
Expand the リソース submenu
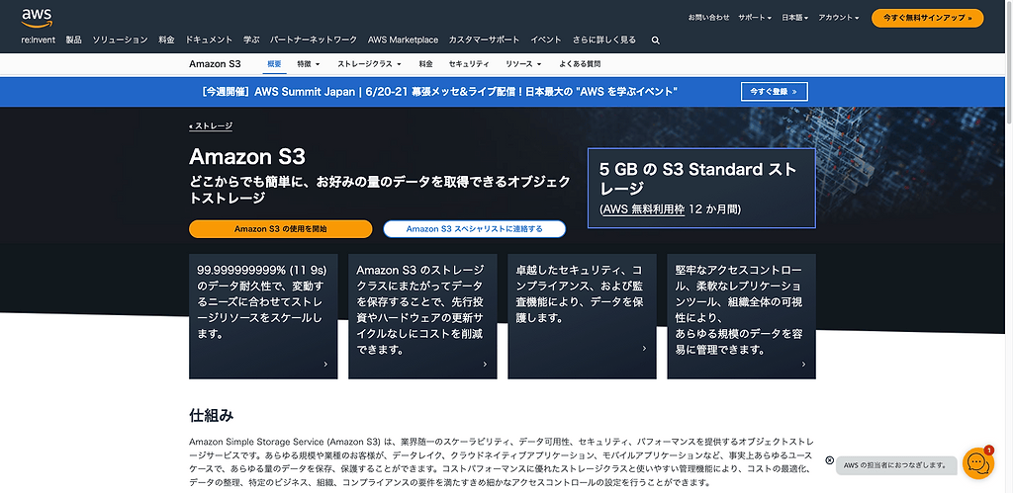pos(523,64)
